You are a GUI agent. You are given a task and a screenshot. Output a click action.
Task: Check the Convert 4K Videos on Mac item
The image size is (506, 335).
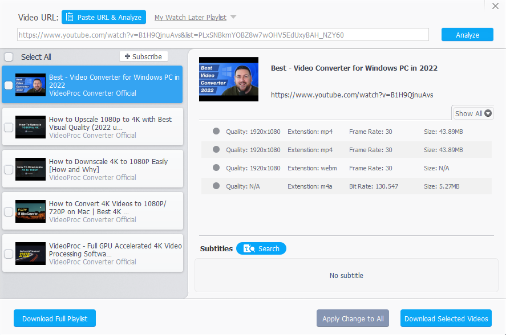pos(9,211)
